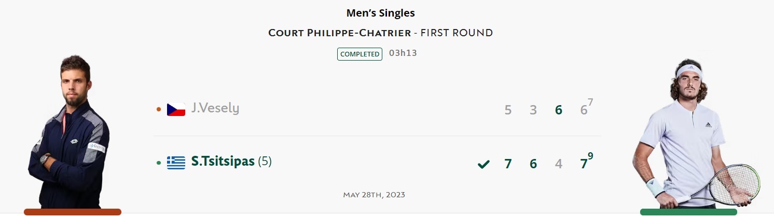Click the Greece flag icon

pyautogui.click(x=176, y=163)
